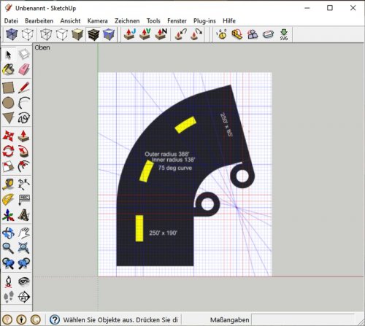Activate the Tape Measure tool
Viewport: 365px width, 326px height.
point(8,185)
